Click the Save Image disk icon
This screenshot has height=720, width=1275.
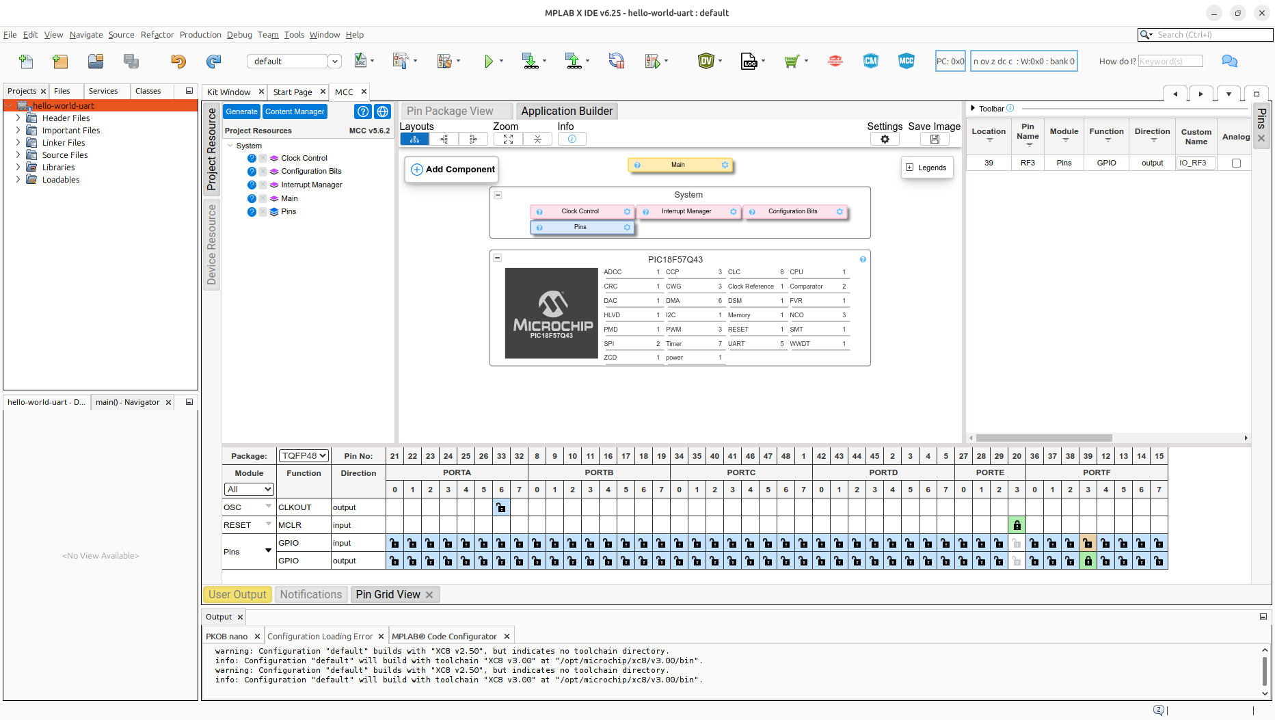[x=935, y=139]
